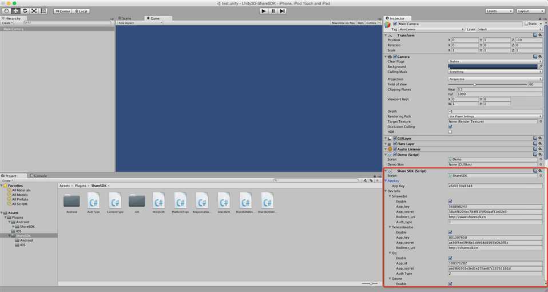The height and width of the screenshot is (292, 548).
Task: Open the Share SDK script gear menu
Action: tap(541, 171)
